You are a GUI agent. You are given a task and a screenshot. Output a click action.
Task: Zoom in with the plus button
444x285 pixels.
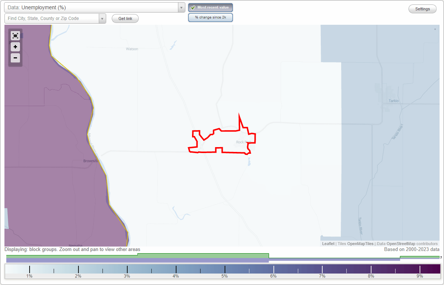click(x=15, y=47)
